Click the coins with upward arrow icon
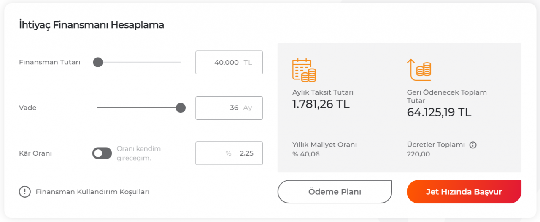Image resolution: width=540 pixels, height=222 pixels. click(x=418, y=70)
